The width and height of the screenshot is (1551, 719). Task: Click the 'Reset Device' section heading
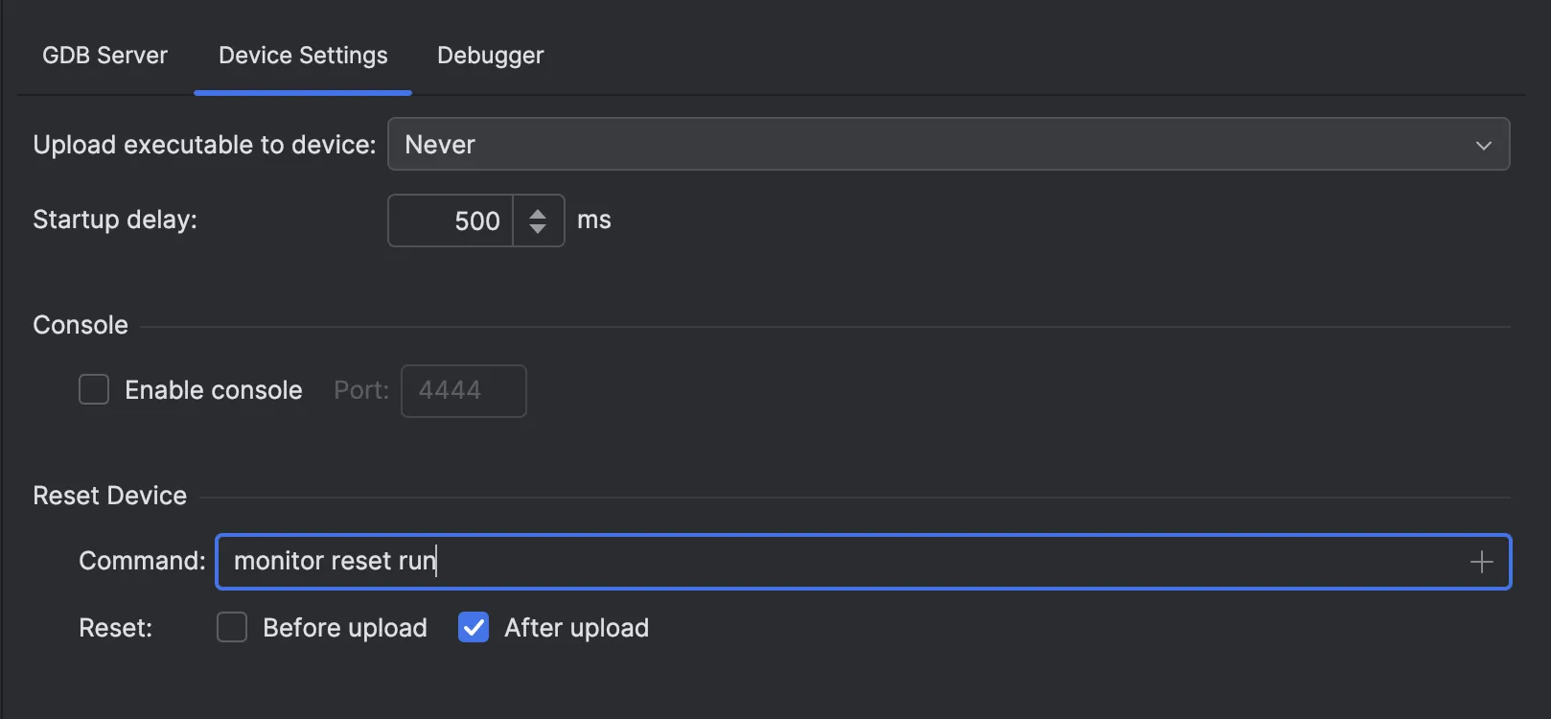pos(110,496)
